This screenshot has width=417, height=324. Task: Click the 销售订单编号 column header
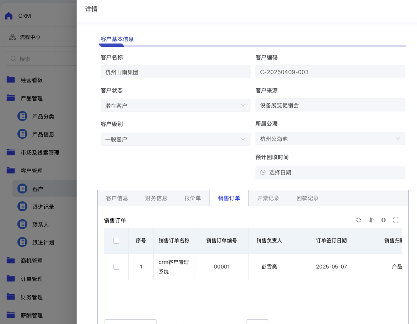[x=222, y=241]
